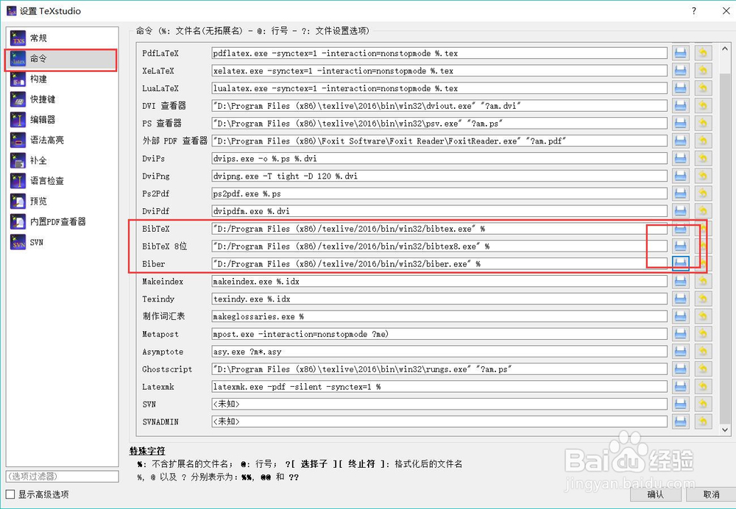
Task: Select the 编辑器 (Editor) settings icon
Action: pos(18,119)
